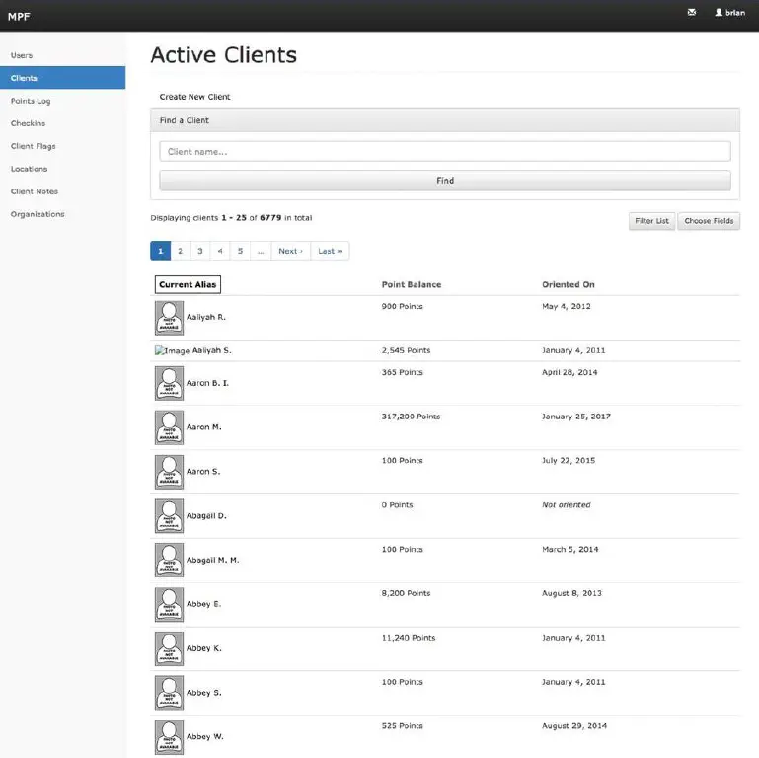Viewport: 759px width, 758px height.
Task: Go to Points Log in sidebar
Action: pos(31,101)
